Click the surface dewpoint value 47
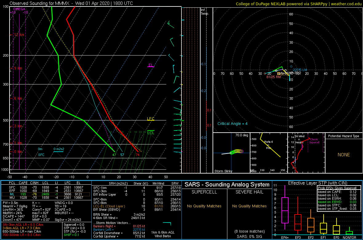 tap(114, 155)
